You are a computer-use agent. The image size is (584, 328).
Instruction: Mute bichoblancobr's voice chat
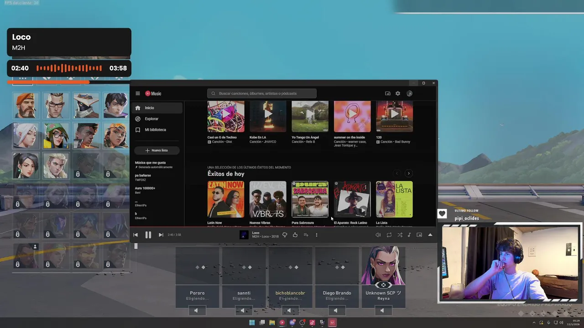[289, 311]
